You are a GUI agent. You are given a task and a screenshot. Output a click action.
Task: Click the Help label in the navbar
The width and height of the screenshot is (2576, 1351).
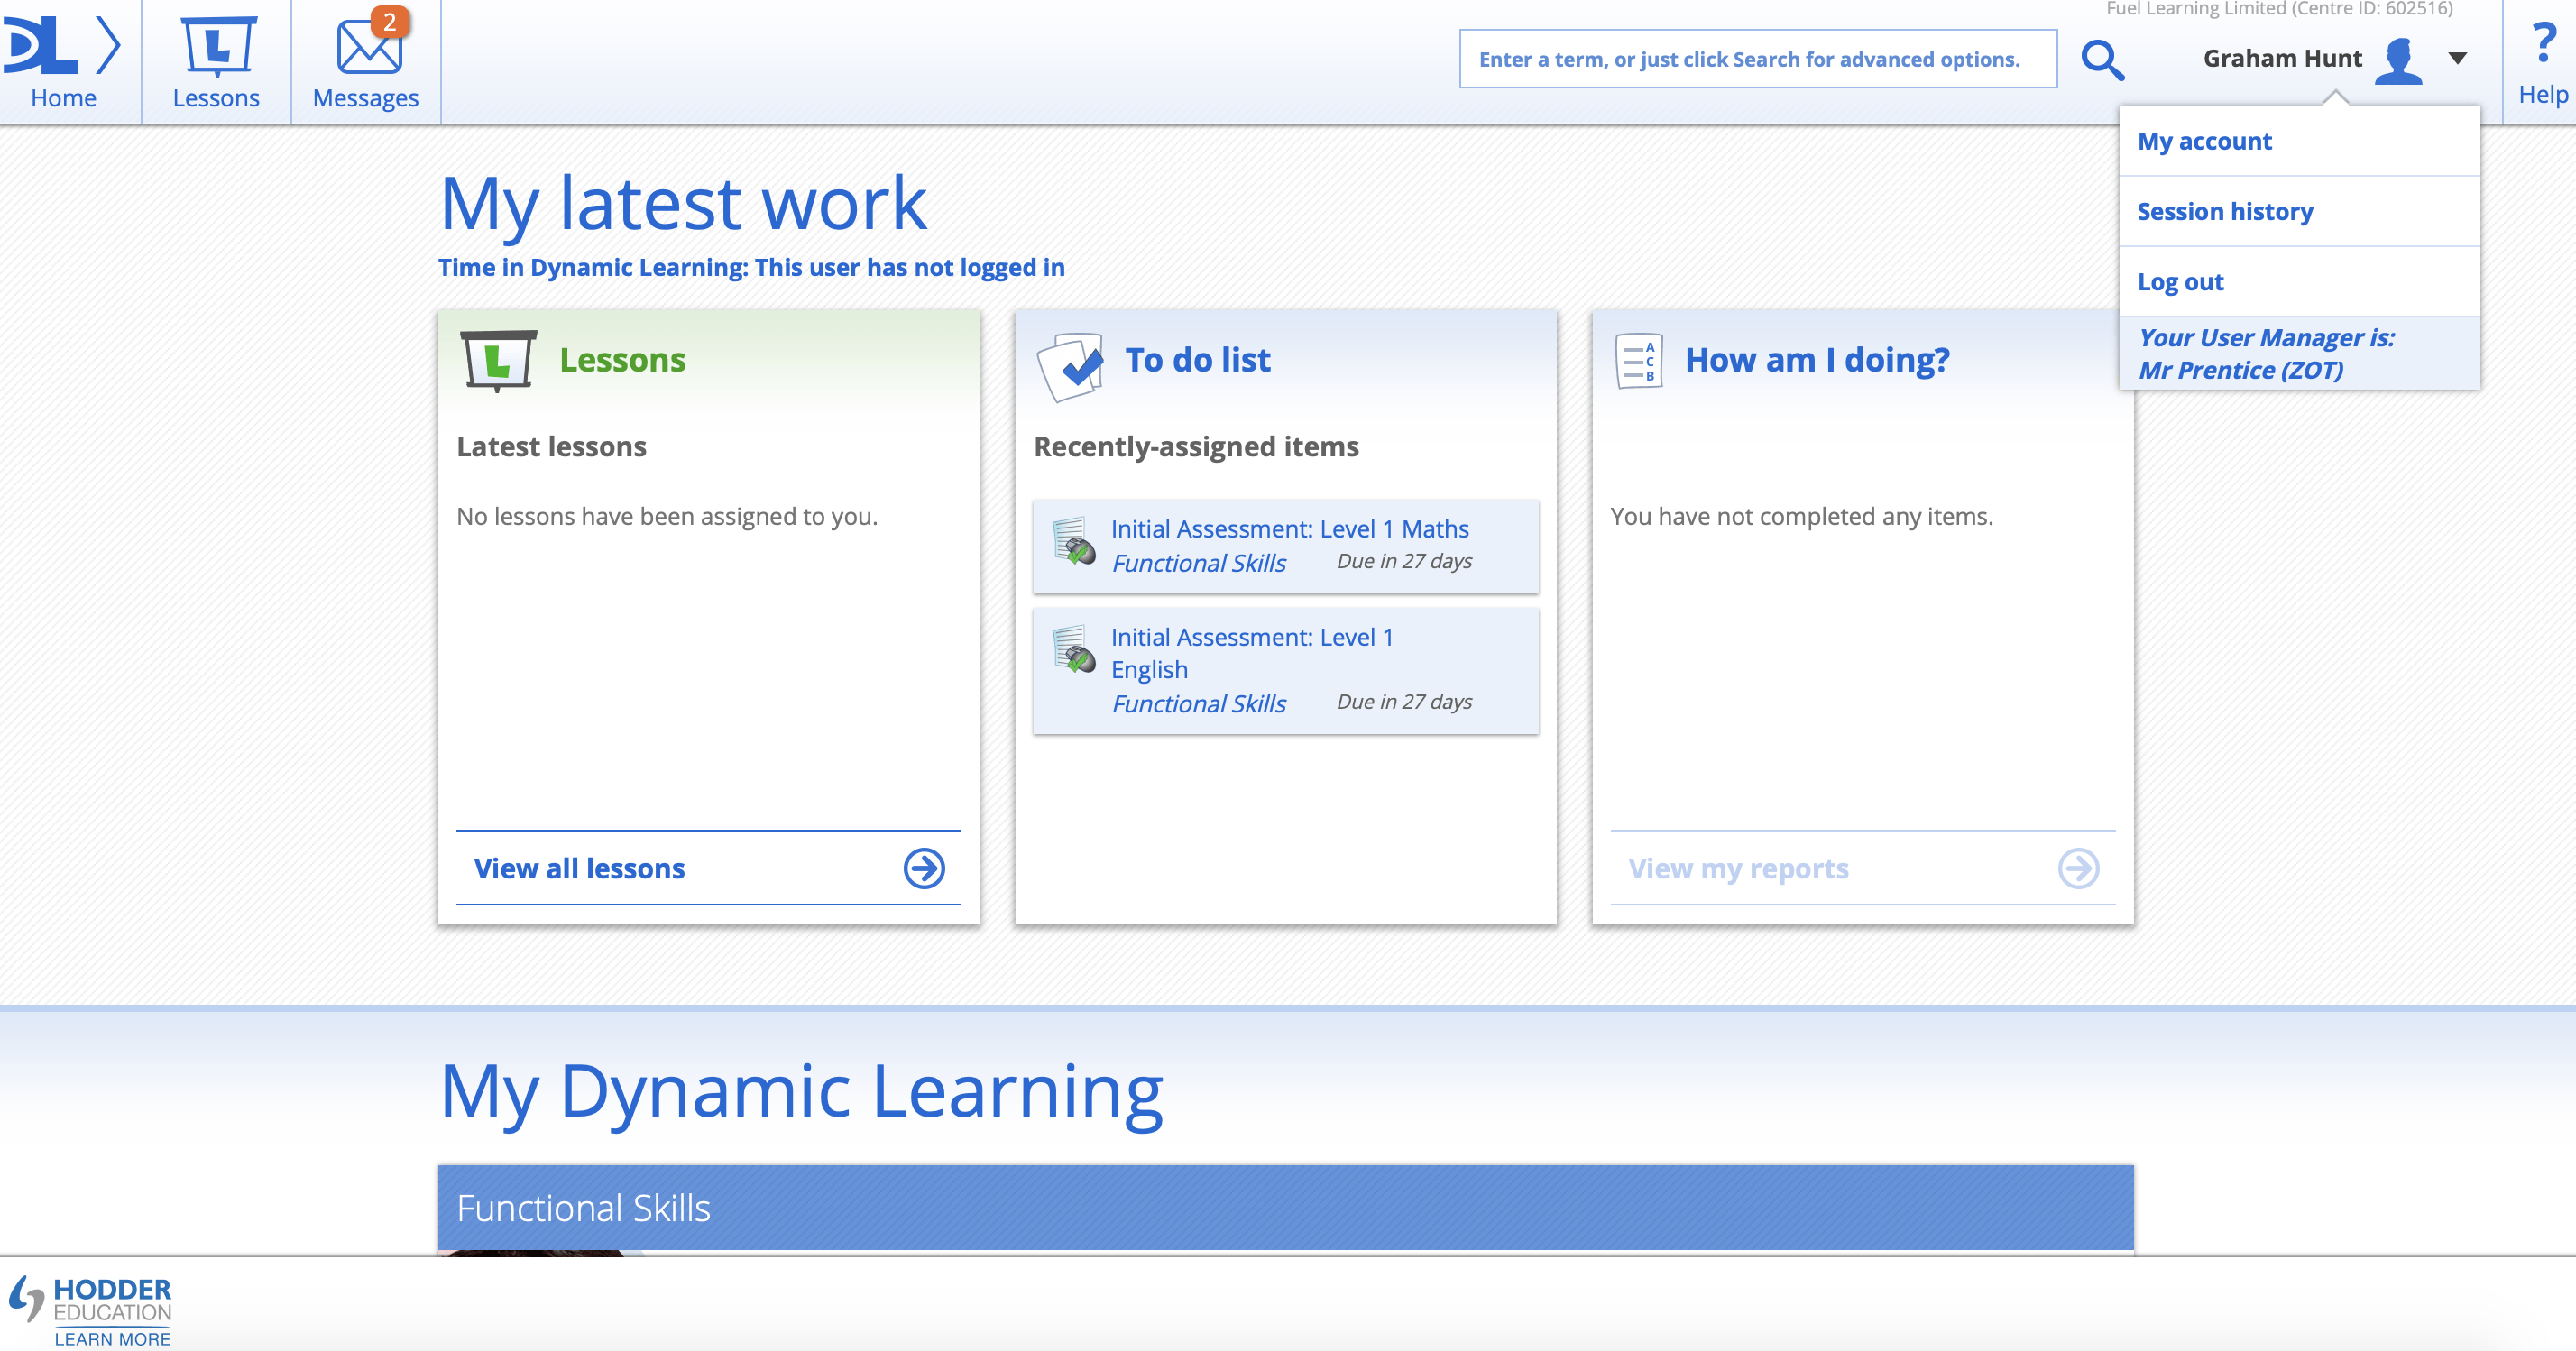click(2542, 95)
